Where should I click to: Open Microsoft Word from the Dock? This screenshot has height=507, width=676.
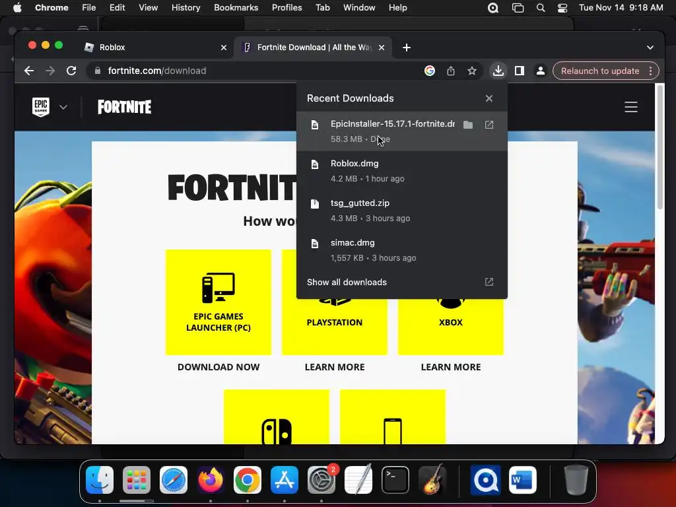tap(523, 480)
